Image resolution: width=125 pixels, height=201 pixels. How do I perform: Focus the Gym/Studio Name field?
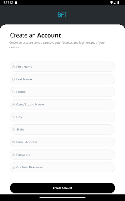tap(62, 104)
